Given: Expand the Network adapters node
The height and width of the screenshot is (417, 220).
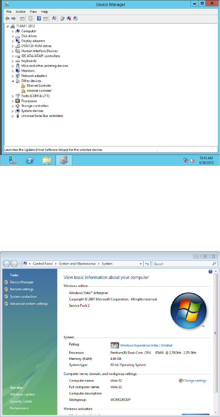Looking at the screenshot, I should tap(13, 76).
